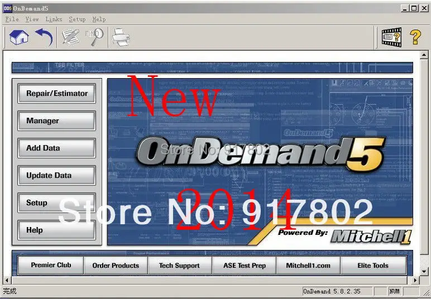Click the OnDemand 5.8.2.35 version text
The width and height of the screenshot is (431, 299).
click(x=332, y=291)
